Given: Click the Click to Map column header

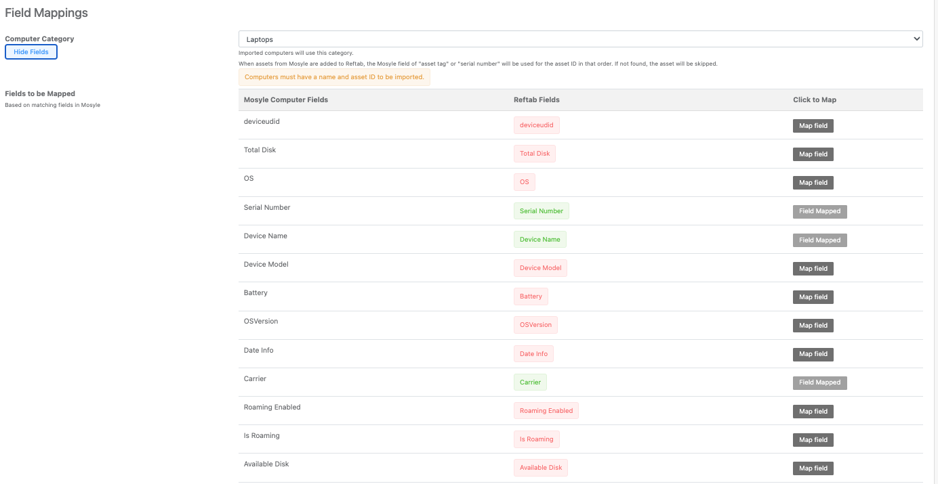Looking at the screenshot, I should (815, 100).
